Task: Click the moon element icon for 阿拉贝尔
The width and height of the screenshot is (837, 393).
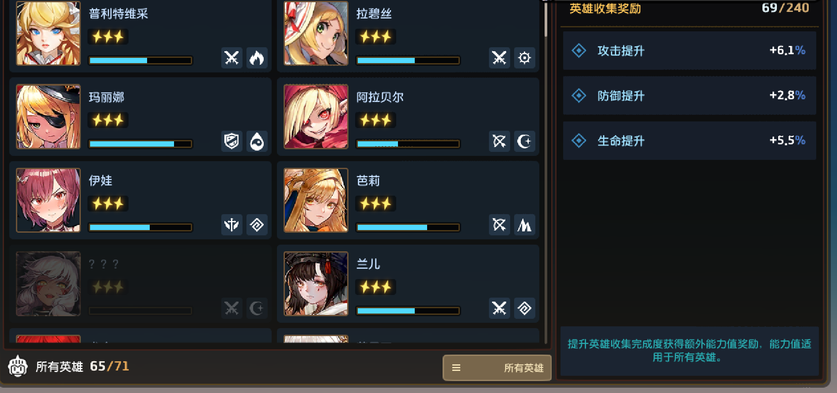Action: pyautogui.click(x=524, y=141)
